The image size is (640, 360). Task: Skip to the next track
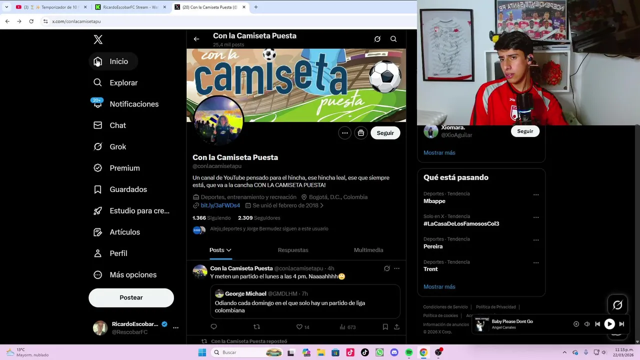pyautogui.click(x=621, y=324)
